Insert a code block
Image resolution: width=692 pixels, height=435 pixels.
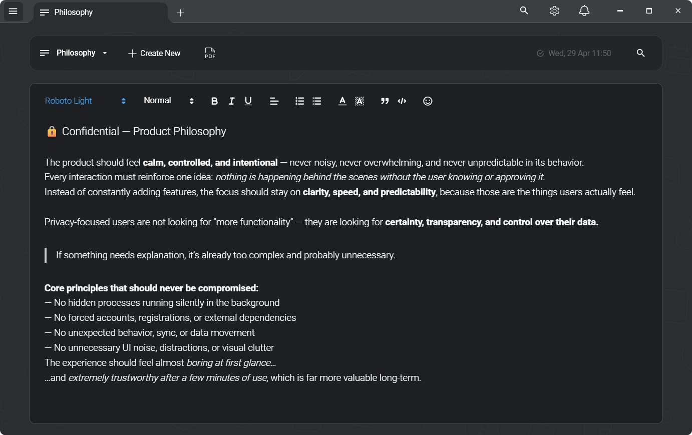click(x=402, y=101)
